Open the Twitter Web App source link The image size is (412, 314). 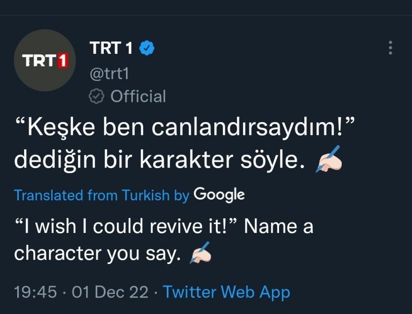point(226,292)
